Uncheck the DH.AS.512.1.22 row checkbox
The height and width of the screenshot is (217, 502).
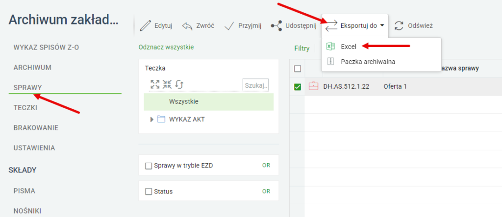298,87
